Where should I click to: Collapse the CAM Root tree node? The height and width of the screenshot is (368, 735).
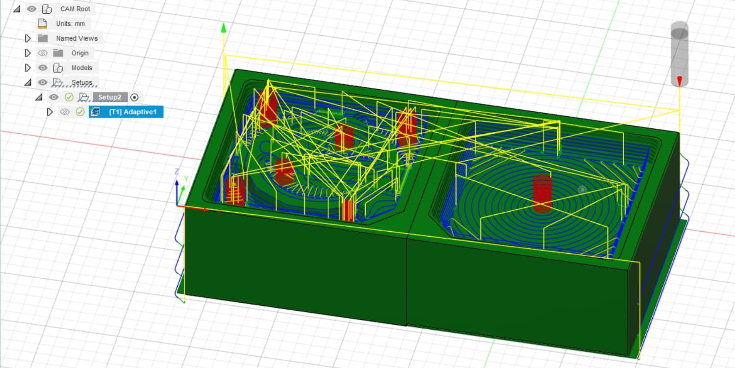[17, 9]
